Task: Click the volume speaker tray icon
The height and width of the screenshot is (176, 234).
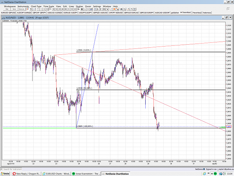Action: point(224,174)
